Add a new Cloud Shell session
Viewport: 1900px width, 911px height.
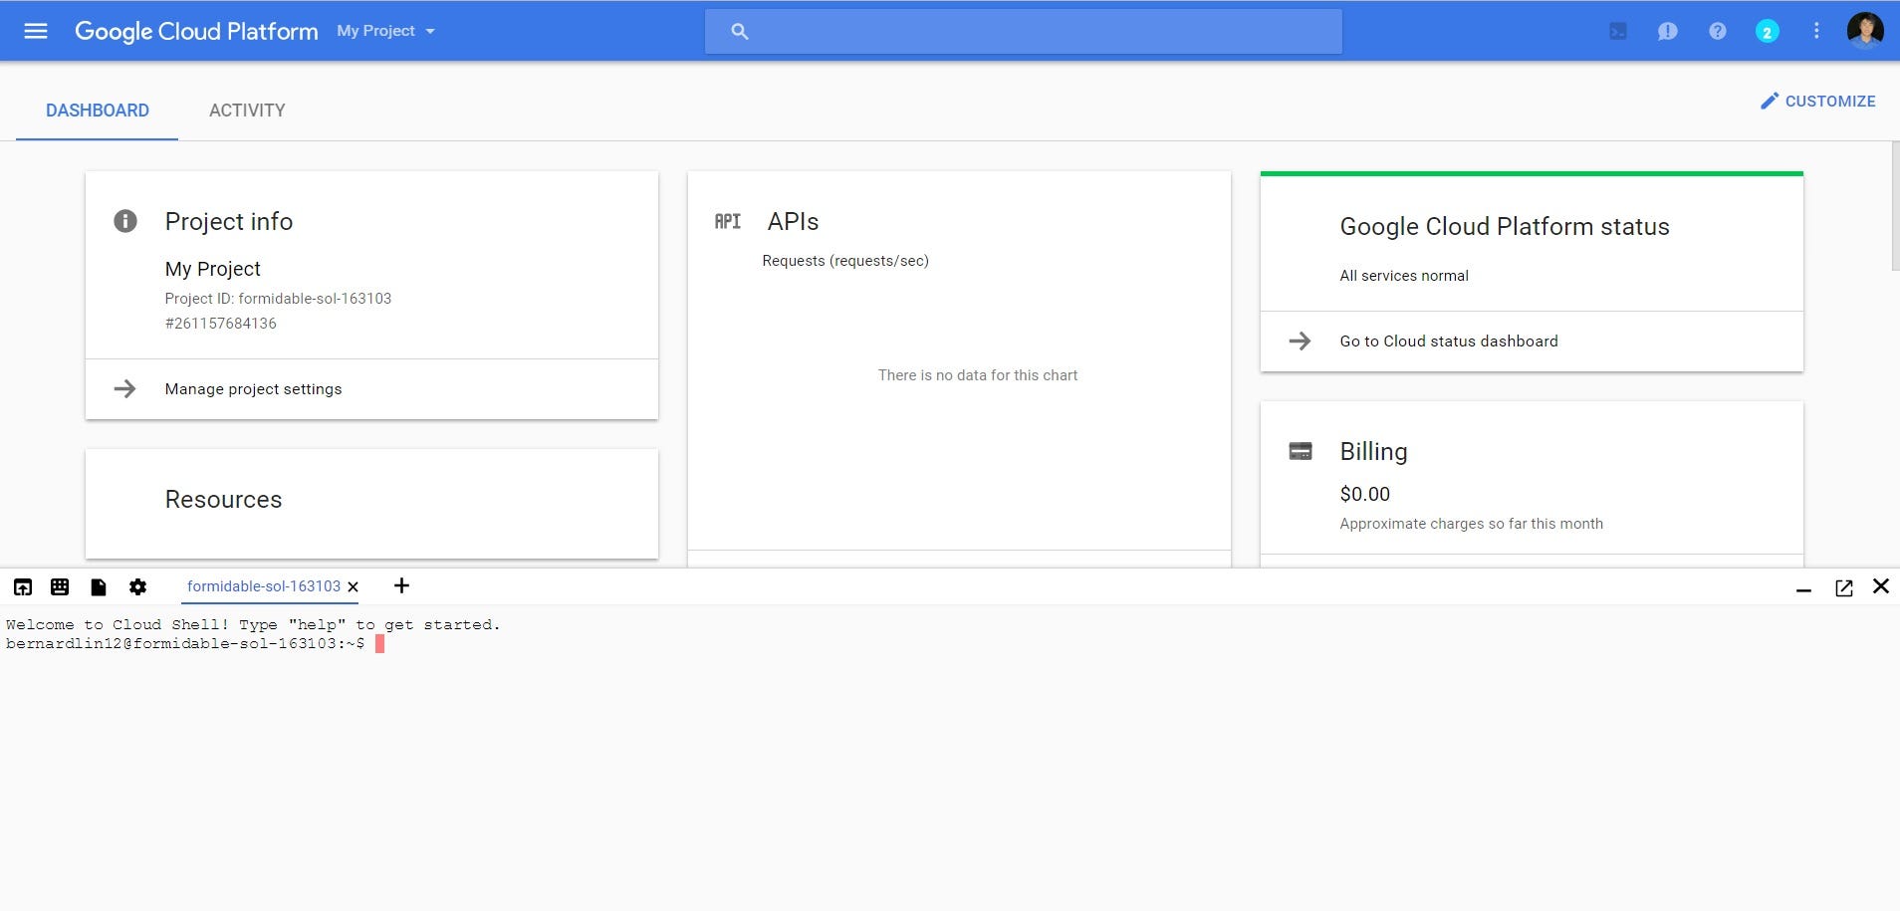click(401, 585)
